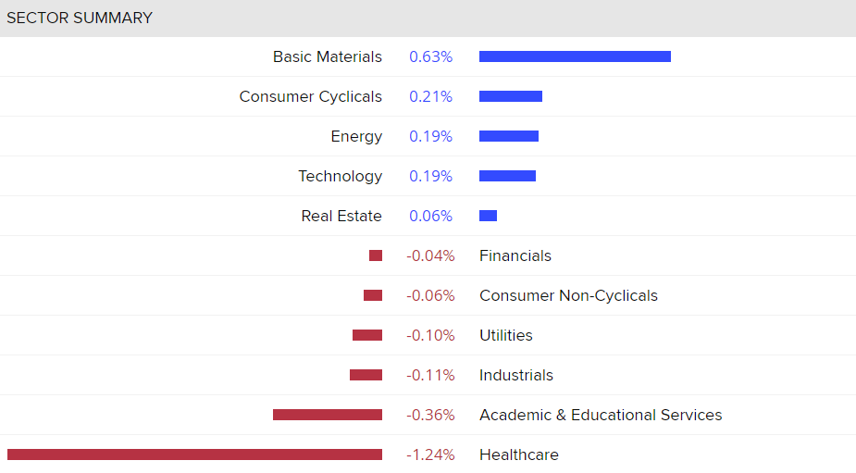This screenshot has width=856, height=473.
Task: Click the Sector Summary header
Action: click(x=80, y=18)
